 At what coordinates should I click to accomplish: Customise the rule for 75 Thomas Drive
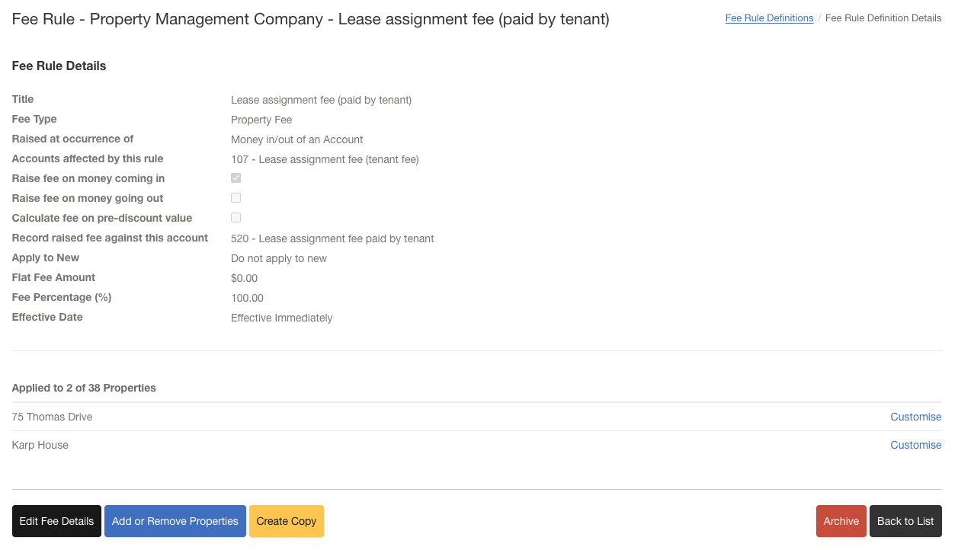(915, 417)
